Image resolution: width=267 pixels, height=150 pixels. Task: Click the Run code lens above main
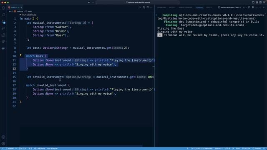(x=24, y=15)
